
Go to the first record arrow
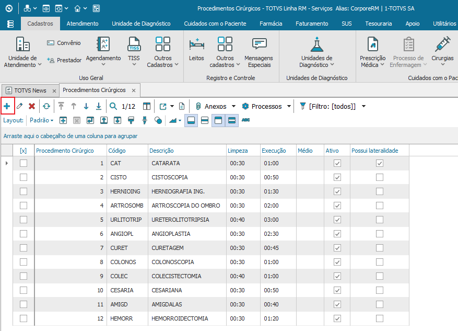point(61,106)
